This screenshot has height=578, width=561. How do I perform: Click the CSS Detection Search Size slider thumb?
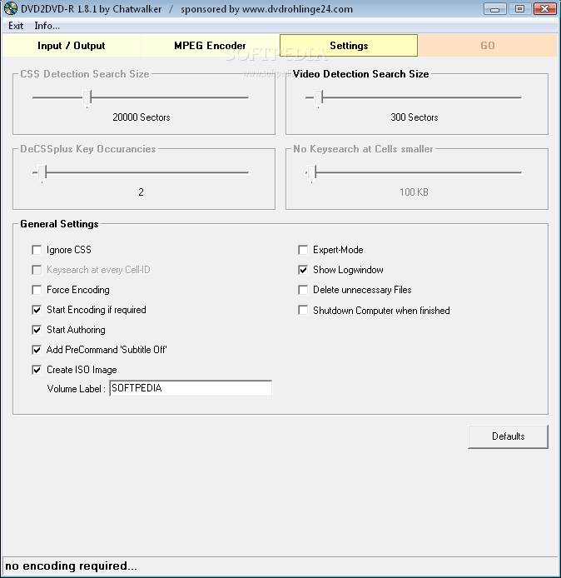point(87,98)
